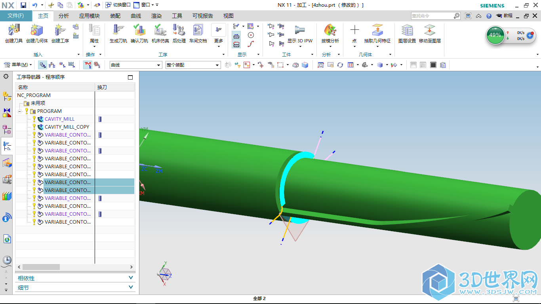Click Verify Tool Path (确认刀轨)

click(x=139, y=33)
